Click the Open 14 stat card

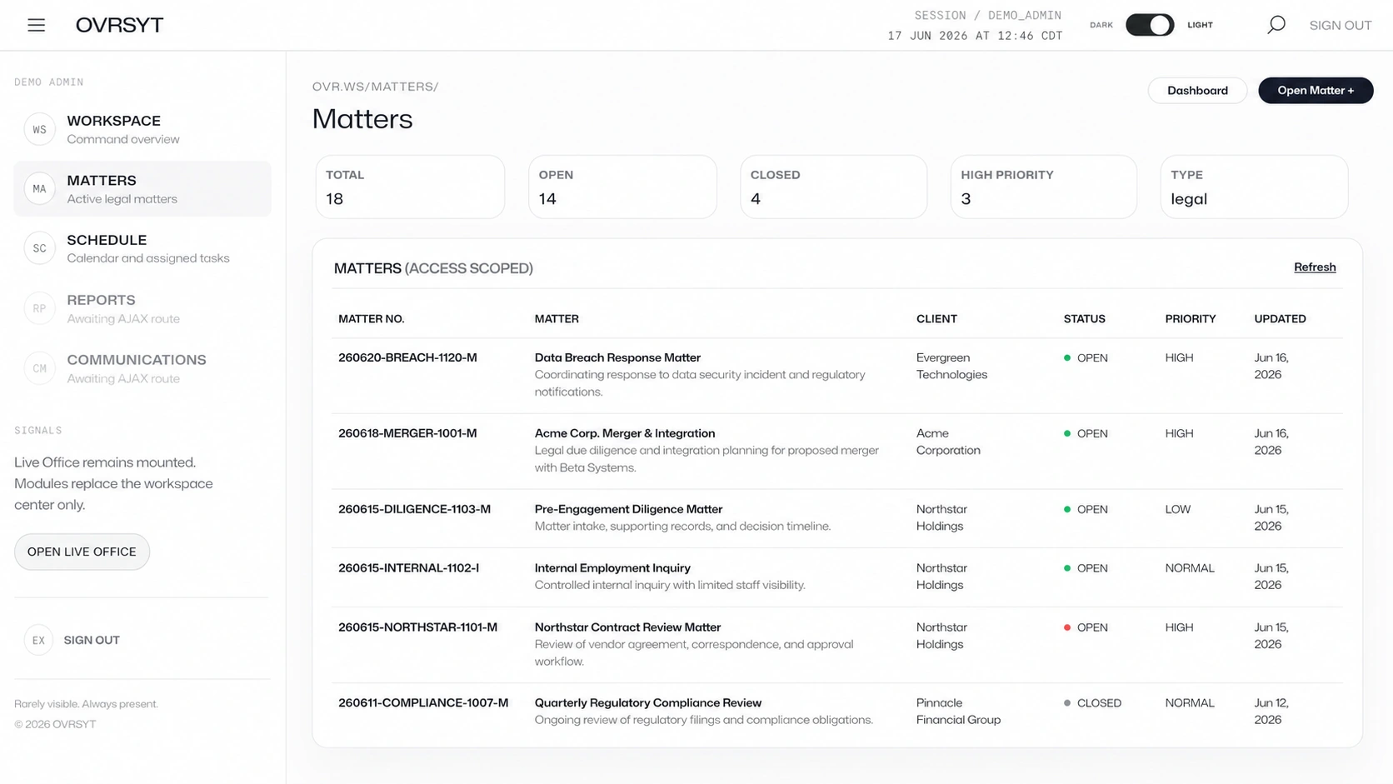(622, 187)
